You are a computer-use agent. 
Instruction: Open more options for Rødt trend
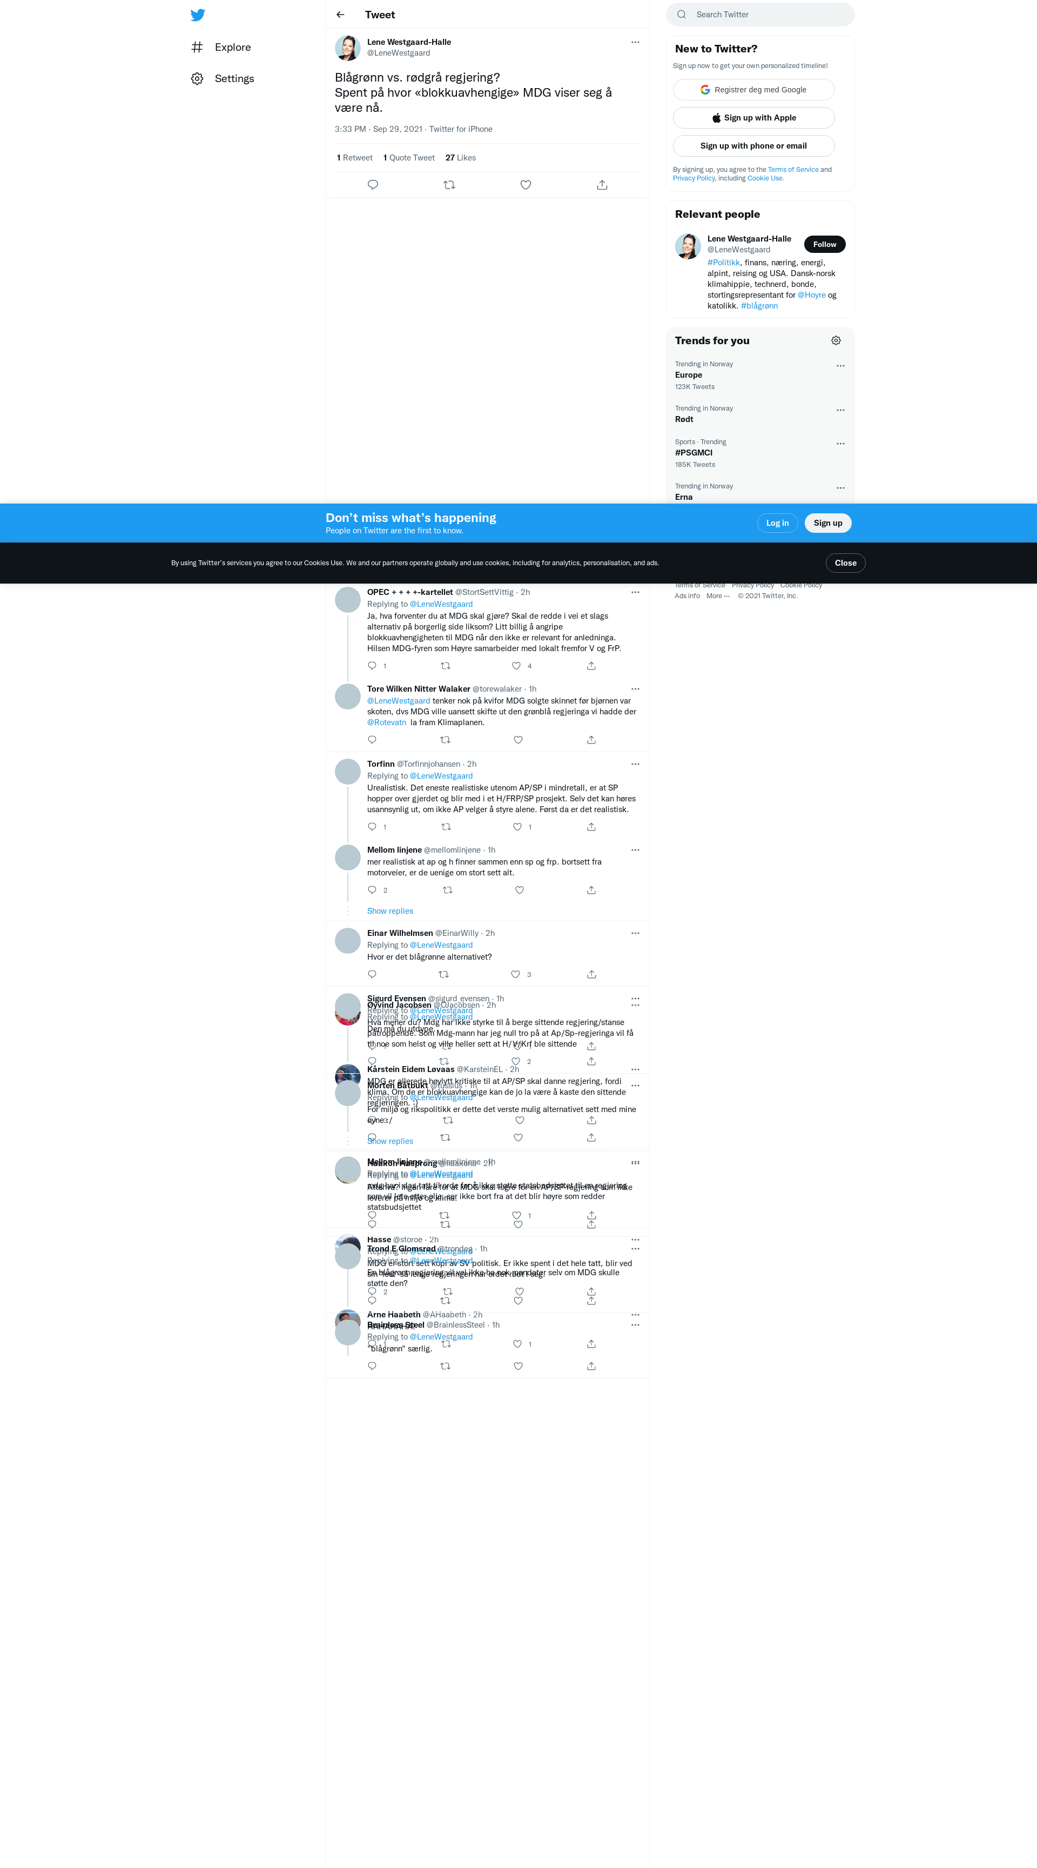840,411
